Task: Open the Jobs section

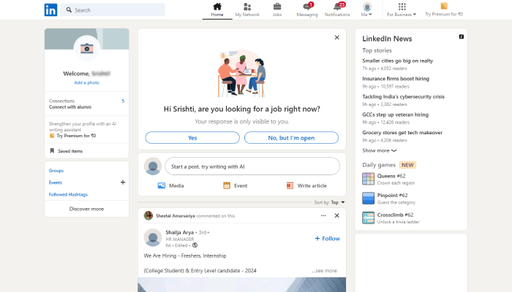Action: pos(277,9)
